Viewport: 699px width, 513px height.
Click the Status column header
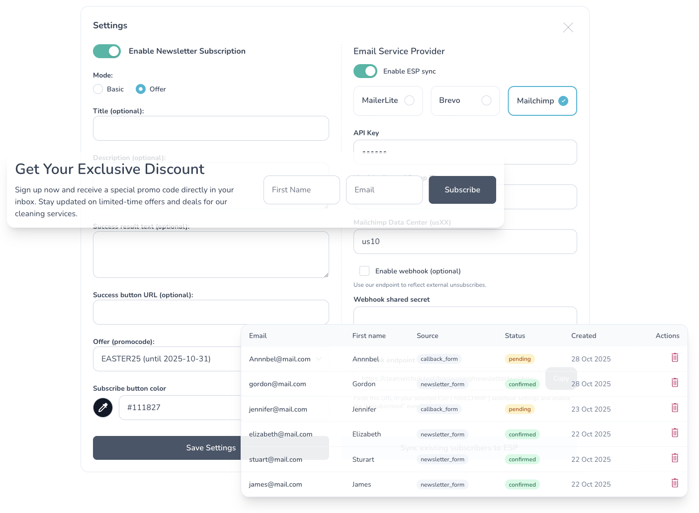[515, 336]
